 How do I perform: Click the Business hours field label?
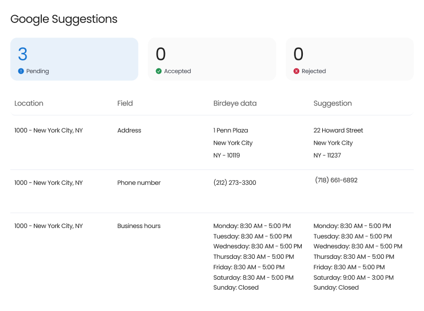(x=139, y=226)
